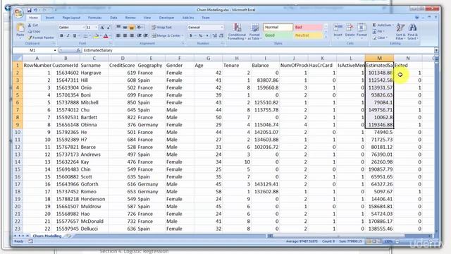This screenshot has width=451, height=254.
Task: Activate Format Painter
Action: pos(41,37)
